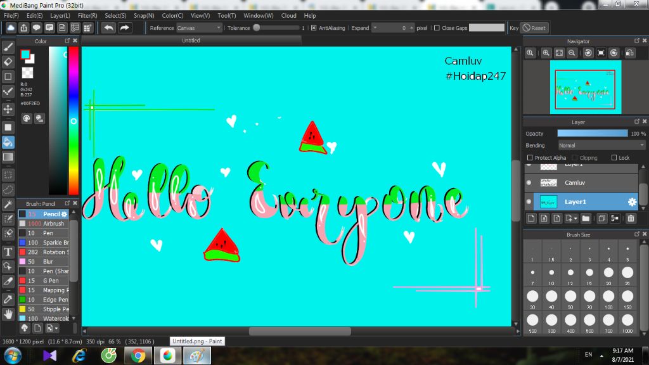Image resolution: width=649 pixels, height=365 pixels.
Task: Open the Expand pixel value dropdown
Action: (375, 28)
